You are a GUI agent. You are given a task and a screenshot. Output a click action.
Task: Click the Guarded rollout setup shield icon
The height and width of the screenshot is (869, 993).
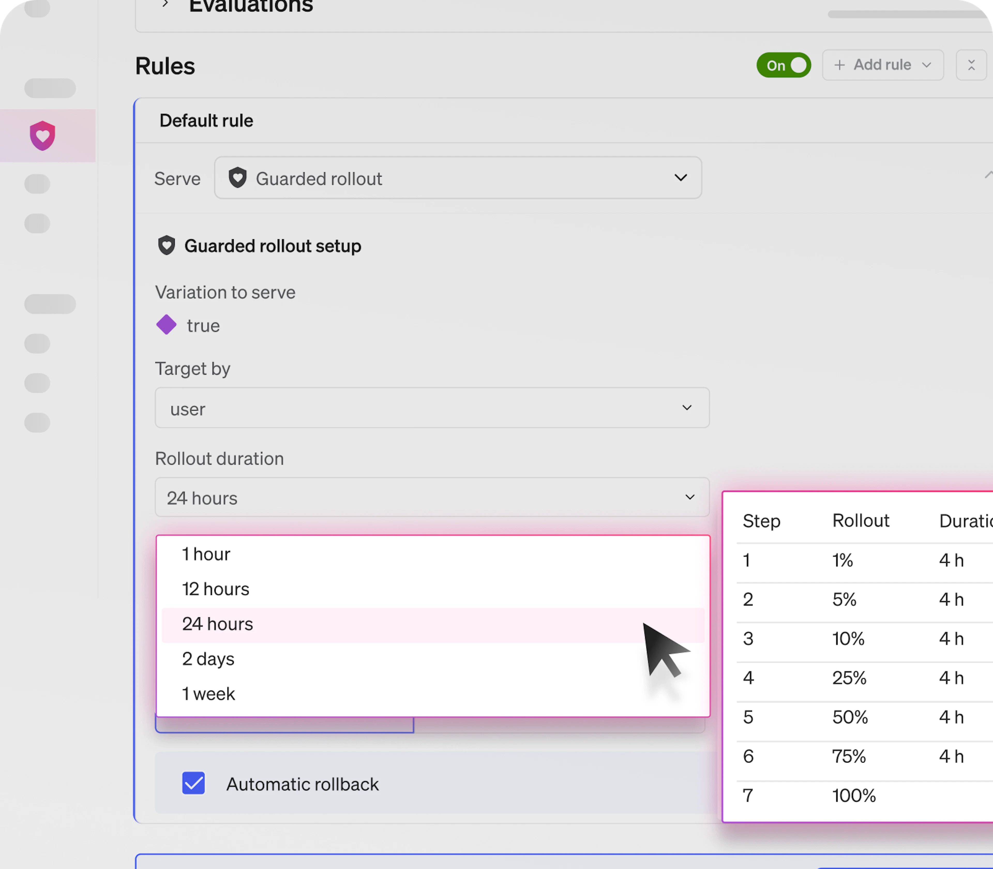click(166, 245)
